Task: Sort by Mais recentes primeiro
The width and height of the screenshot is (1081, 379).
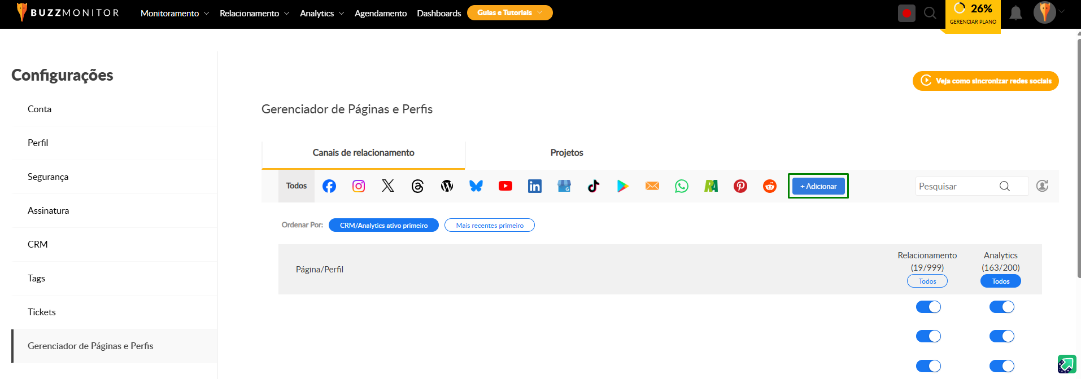Action: (x=489, y=225)
